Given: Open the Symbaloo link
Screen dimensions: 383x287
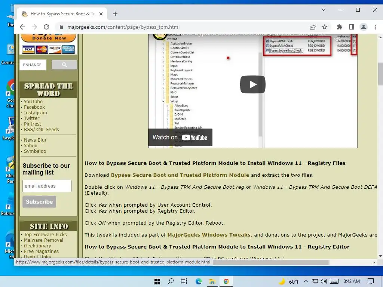Looking at the screenshot, I should click(x=35, y=151).
